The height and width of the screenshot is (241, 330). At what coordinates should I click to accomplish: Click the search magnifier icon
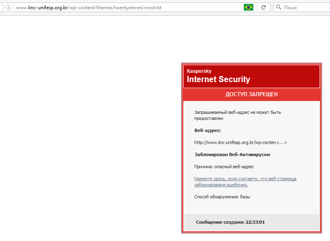[279, 7]
